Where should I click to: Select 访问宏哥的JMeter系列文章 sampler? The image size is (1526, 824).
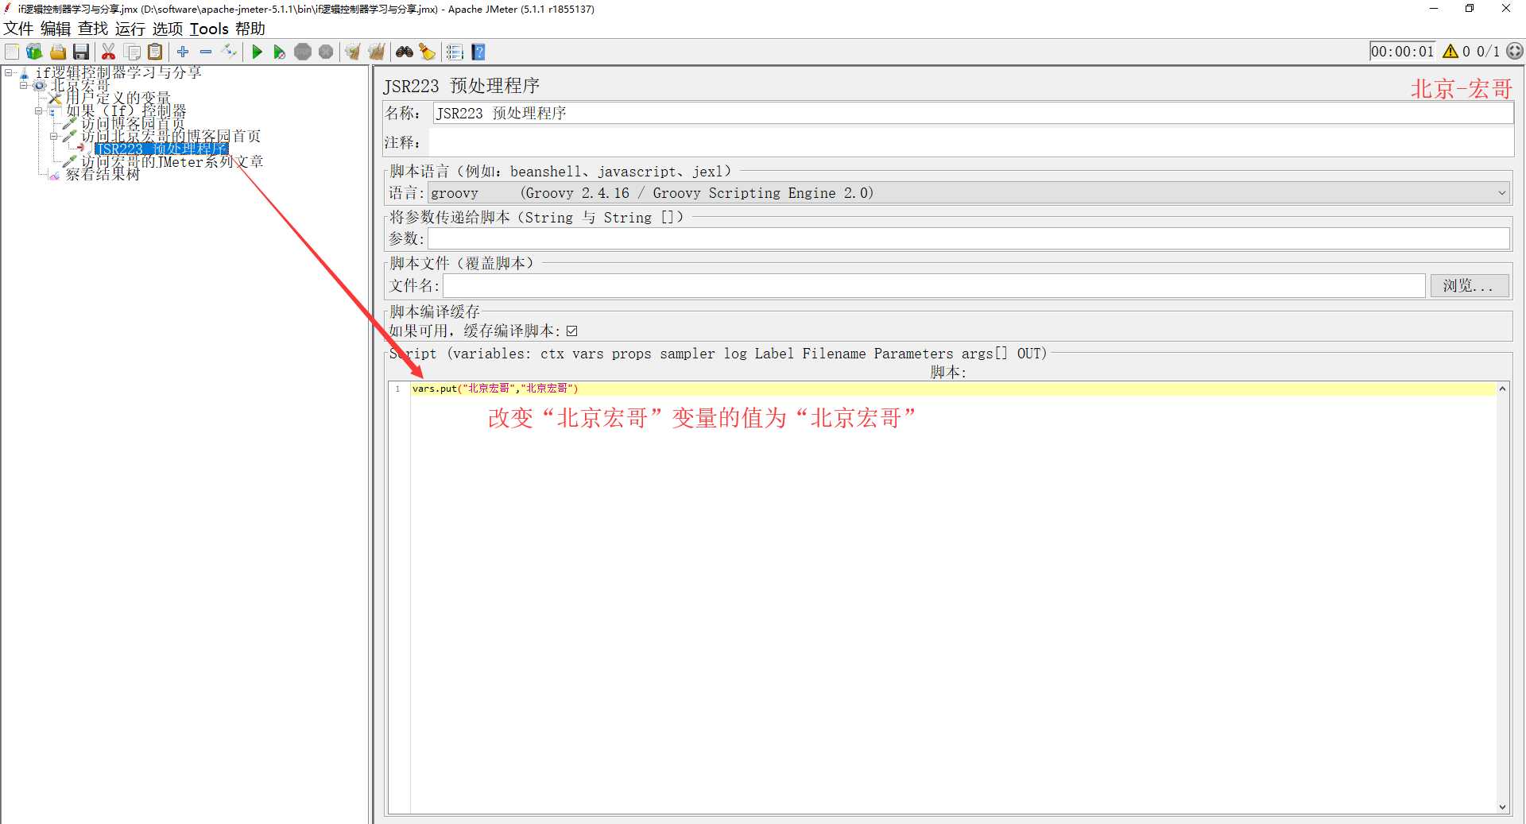[x=172, y=161]
